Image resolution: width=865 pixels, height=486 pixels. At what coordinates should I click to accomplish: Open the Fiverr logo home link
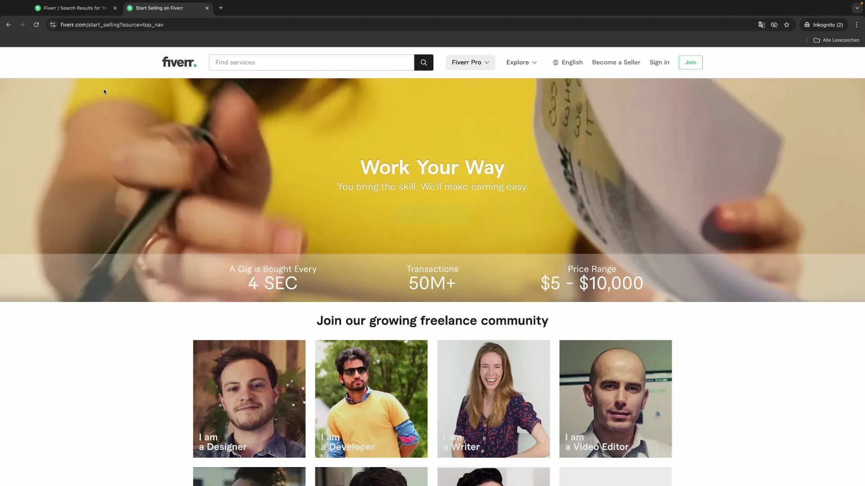(179, 62)
